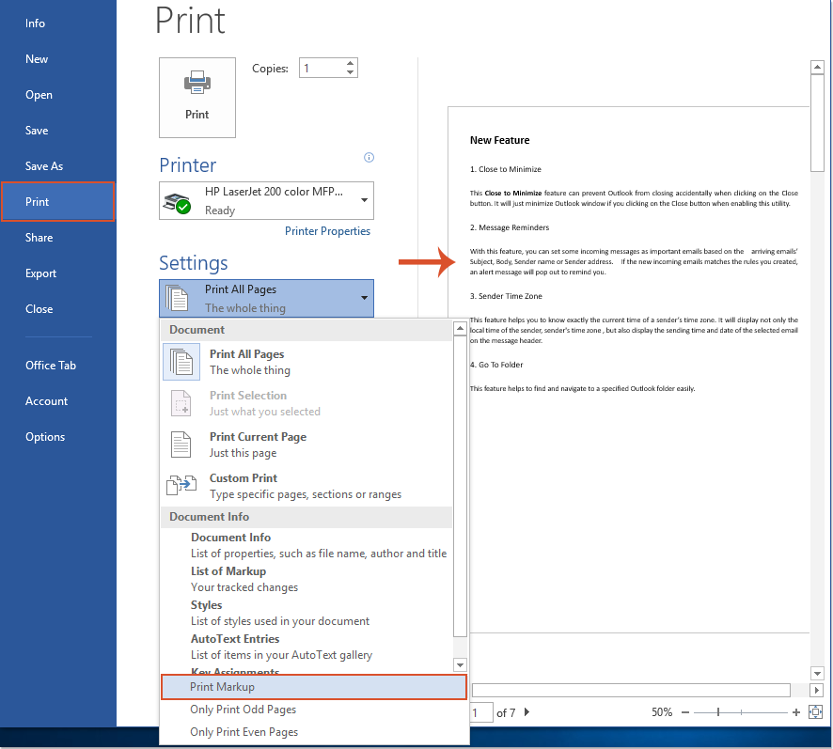Viewport: 833px width, 749px height.
Task: Choose the Print Current Page icon
Action: tap(181, 444)
